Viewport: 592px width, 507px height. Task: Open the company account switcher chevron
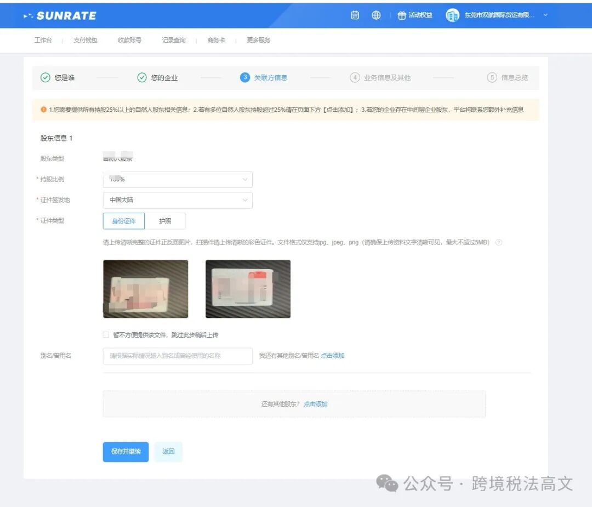click(x=545, y=15)
